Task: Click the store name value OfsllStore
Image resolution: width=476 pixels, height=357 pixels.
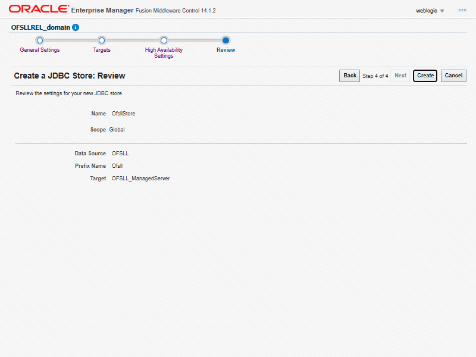Action: pyautogui.click(x=123, y=114)
